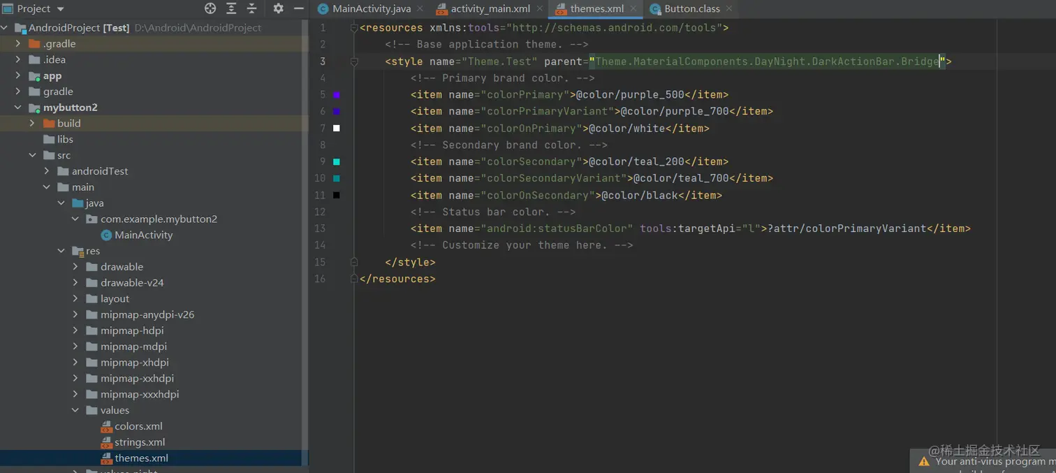This screenshot has height=473, width=1056.
Task: Collapse the main folder arrow
Action: point(47,187)
